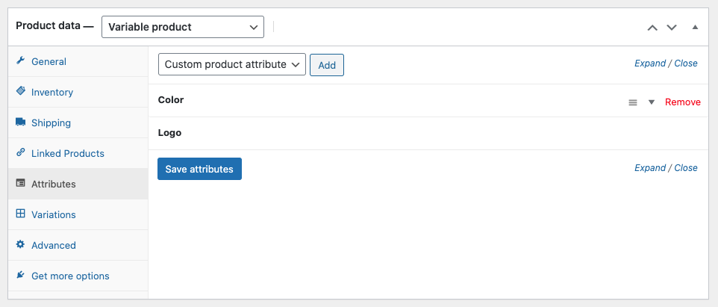Click the Get more options plug icon
Image resolution: width=718 pixels, height=307 pixels.
click(x=20, y=275)
